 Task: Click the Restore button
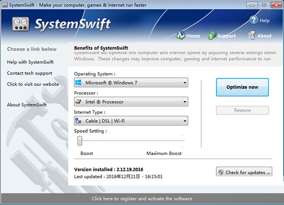242,110
